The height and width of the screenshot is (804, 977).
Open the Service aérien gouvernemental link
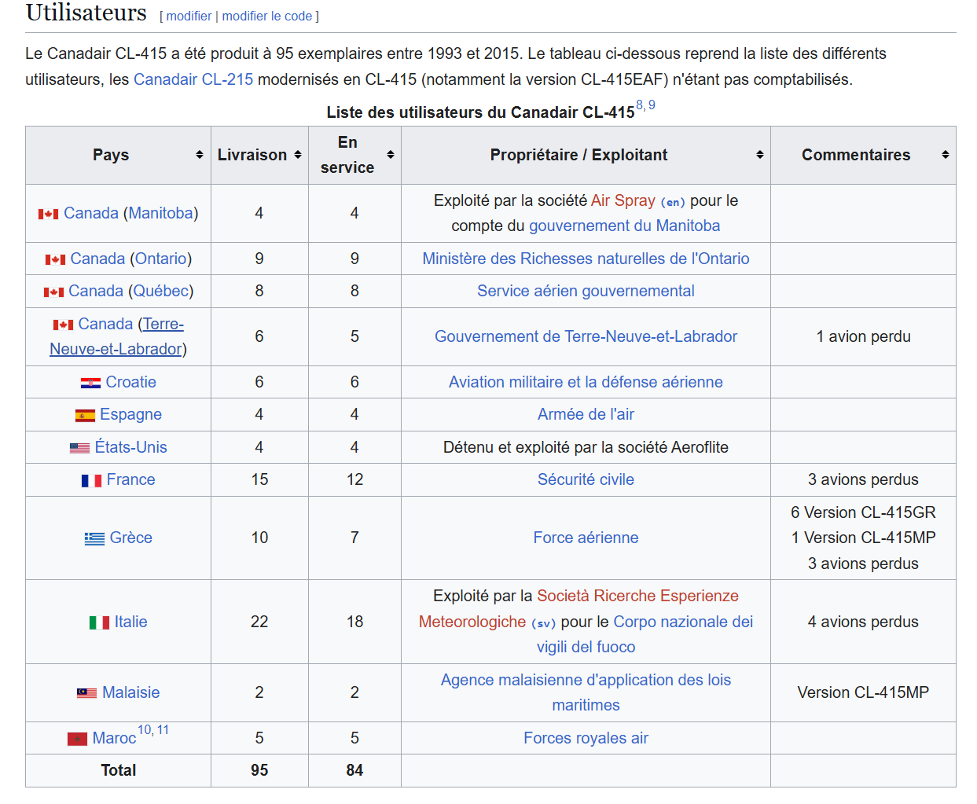pyautogui.click(x=586, y=291)
